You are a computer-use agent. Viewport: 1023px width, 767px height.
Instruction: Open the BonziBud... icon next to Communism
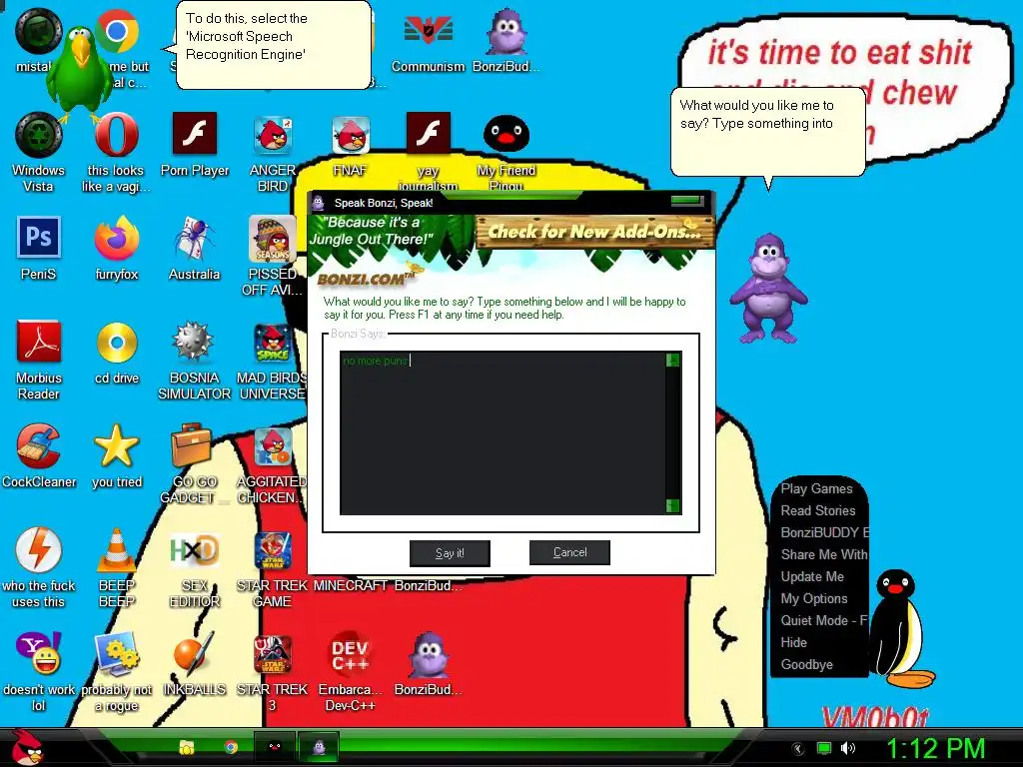pyautogui.click(x=507, y=31)
